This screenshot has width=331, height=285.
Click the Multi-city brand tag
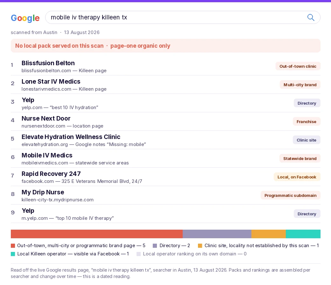click(300, 85)
